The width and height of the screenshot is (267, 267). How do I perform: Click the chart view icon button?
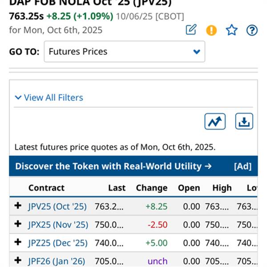click(x=215, y=121)
